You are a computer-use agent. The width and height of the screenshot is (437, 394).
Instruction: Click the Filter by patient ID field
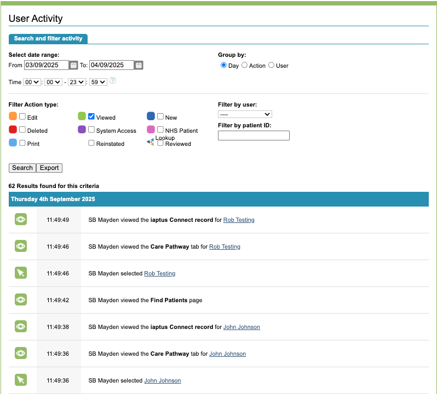pyautogui.click(x=254, y=136)
